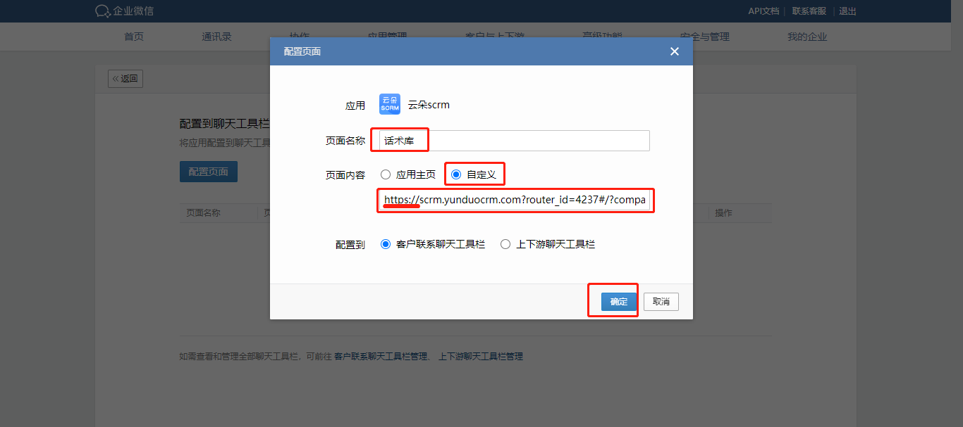The height and width of the screenshot is (427, 963).
Task: Open the API文档 link
Action: point(763,11)
